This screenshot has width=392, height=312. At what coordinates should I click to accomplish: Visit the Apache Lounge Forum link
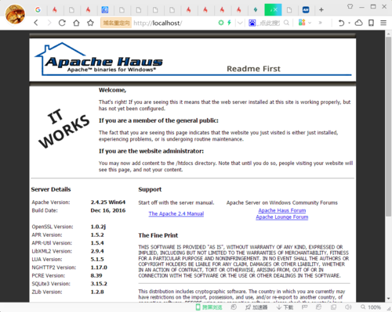282,217
